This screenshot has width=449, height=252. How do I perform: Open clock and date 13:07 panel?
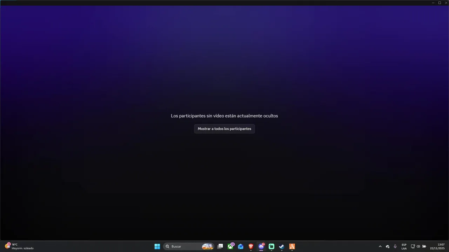coord(437,246)
